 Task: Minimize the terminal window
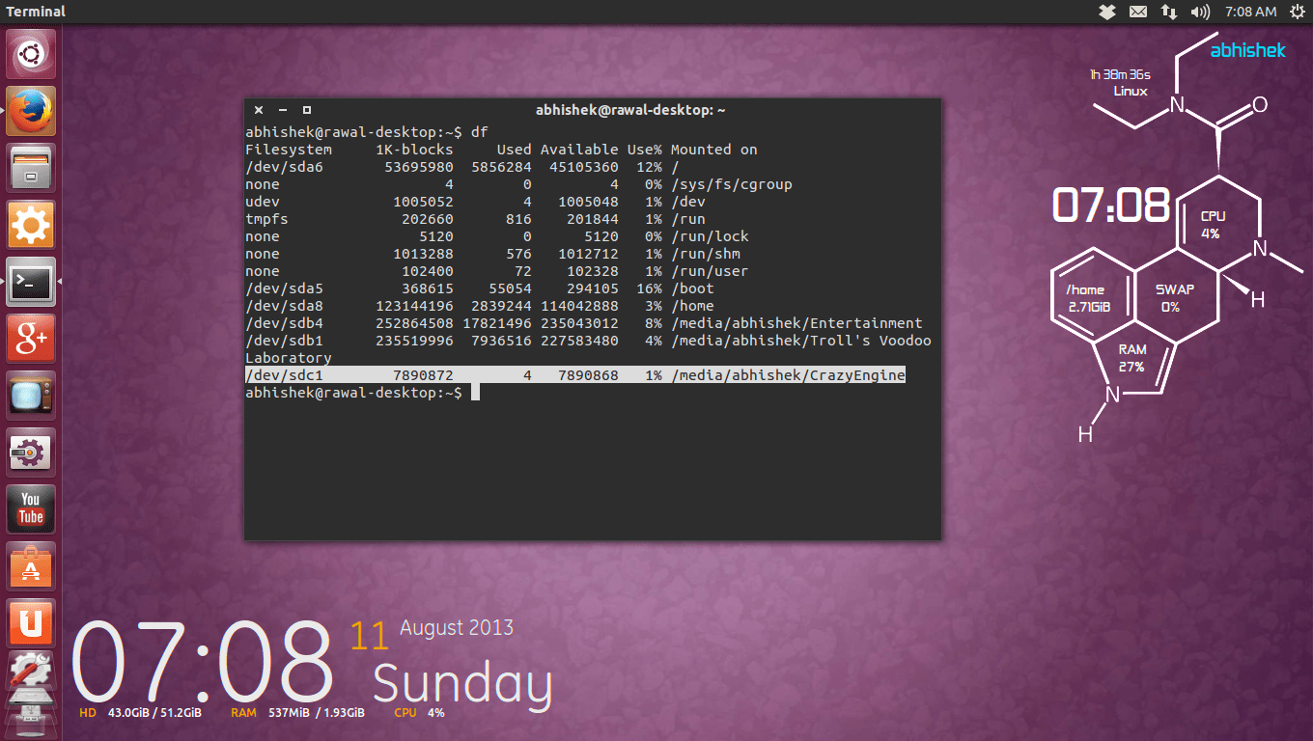[283, 110]
